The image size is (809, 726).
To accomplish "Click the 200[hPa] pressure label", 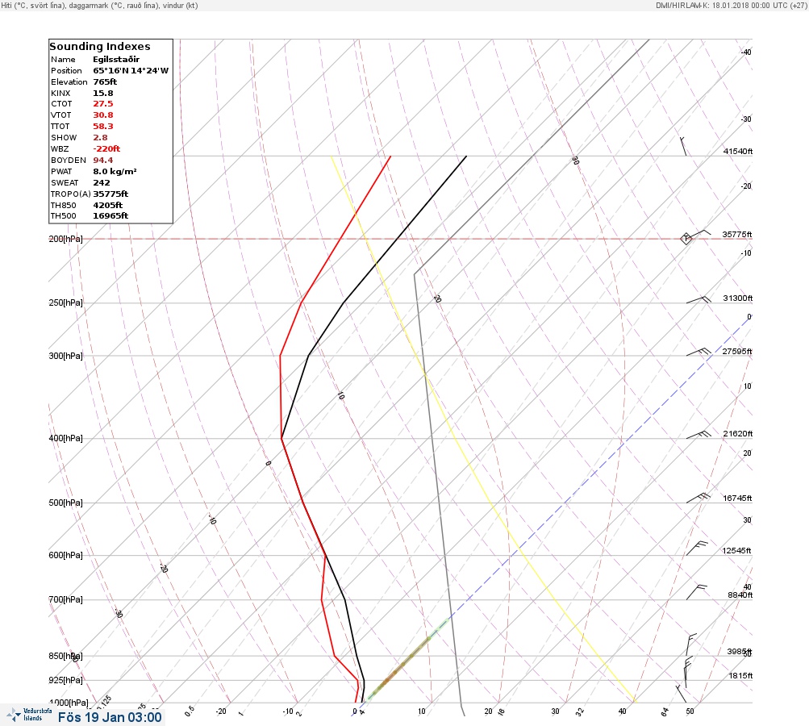I will coord(65,239).
